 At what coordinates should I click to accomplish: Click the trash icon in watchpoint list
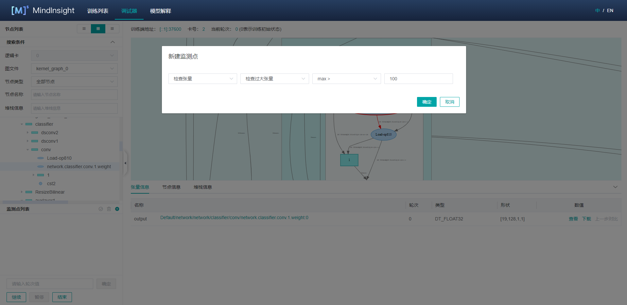[109, 209]
